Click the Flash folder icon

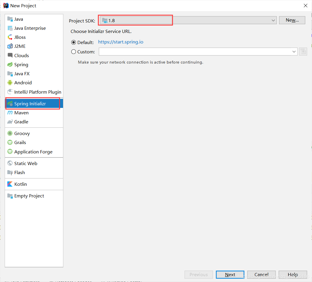[x=10, y=172]
